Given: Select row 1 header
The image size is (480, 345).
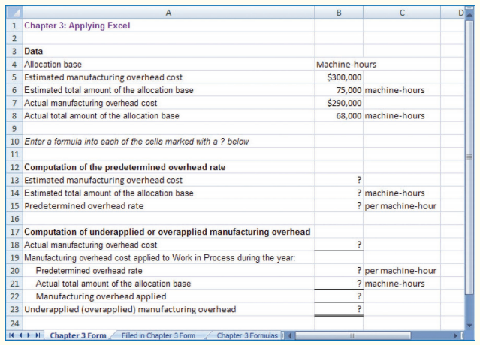Looking at the screenshot, I should pyautogui.click(x=14, y=25).
